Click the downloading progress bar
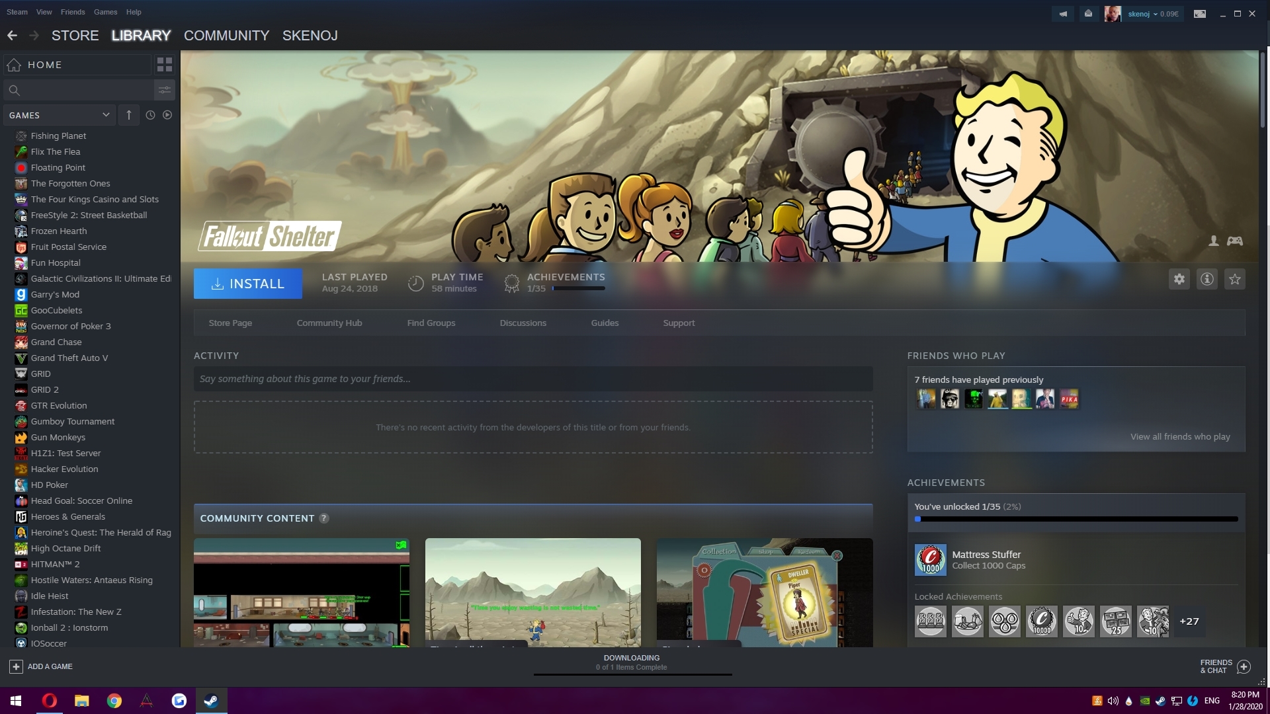 (632, 674)
